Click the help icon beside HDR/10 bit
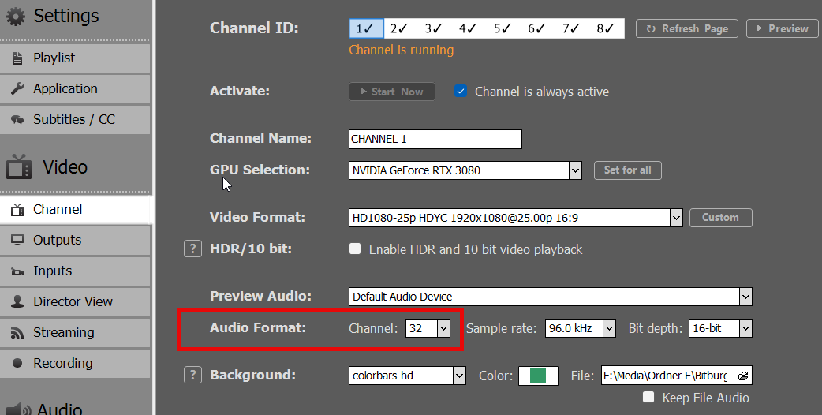Viewport: 822px width, 415px height. 192,249
